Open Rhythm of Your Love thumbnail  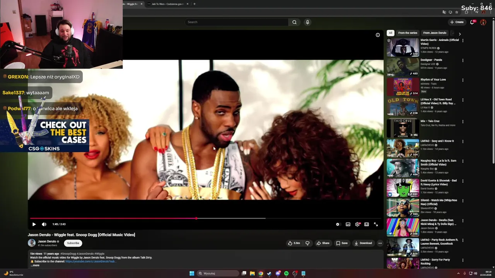point(403,87)
